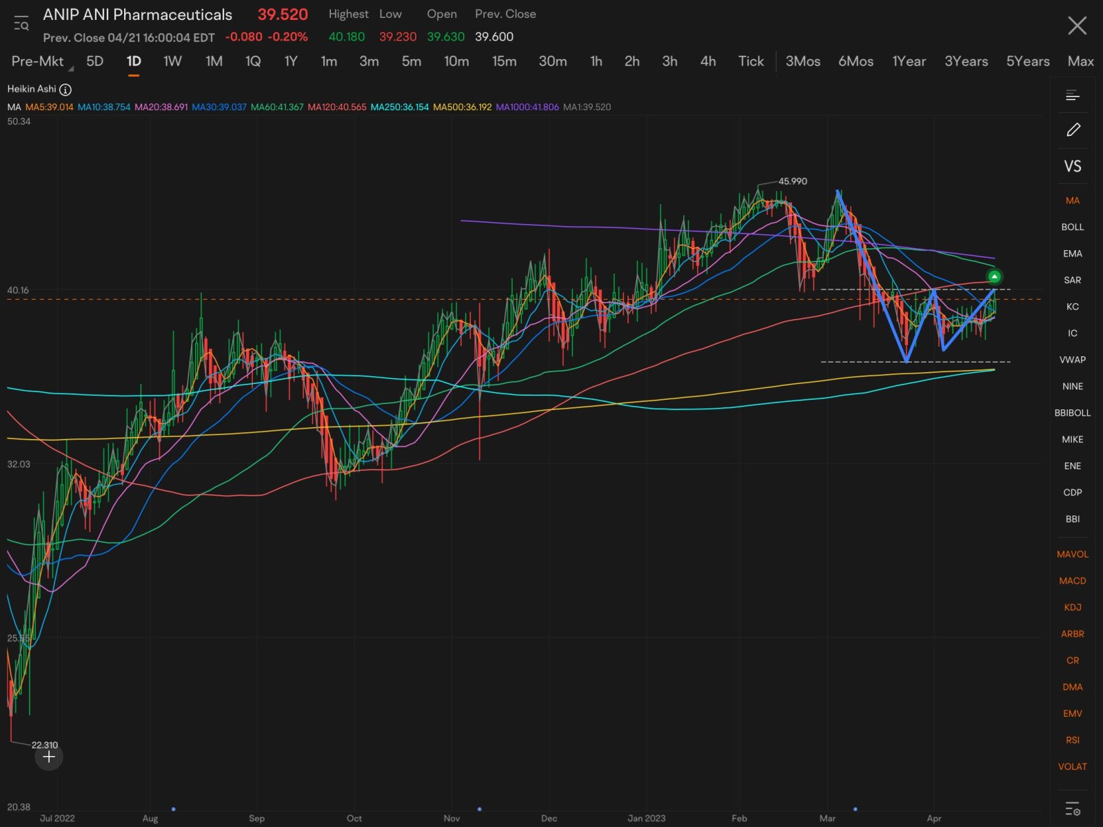Choose the 5m interval
Screen dimensions: 1103x827
tap(412, 61)
